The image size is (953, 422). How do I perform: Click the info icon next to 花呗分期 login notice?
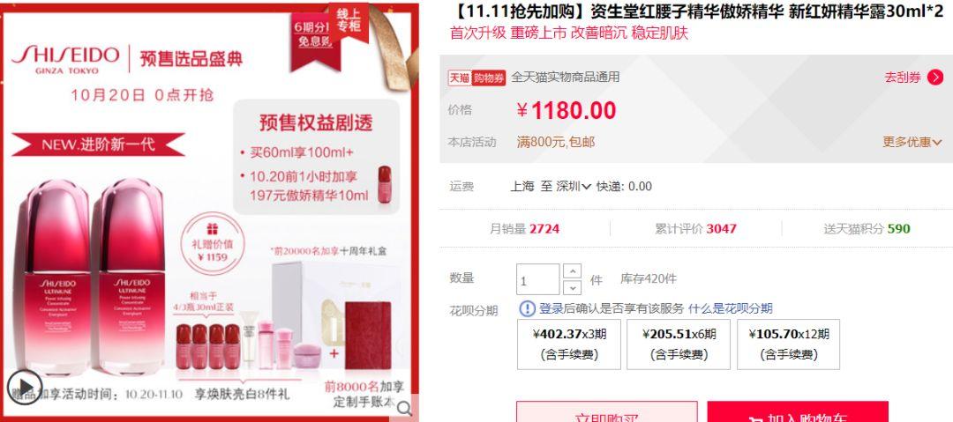click(527, 308)
